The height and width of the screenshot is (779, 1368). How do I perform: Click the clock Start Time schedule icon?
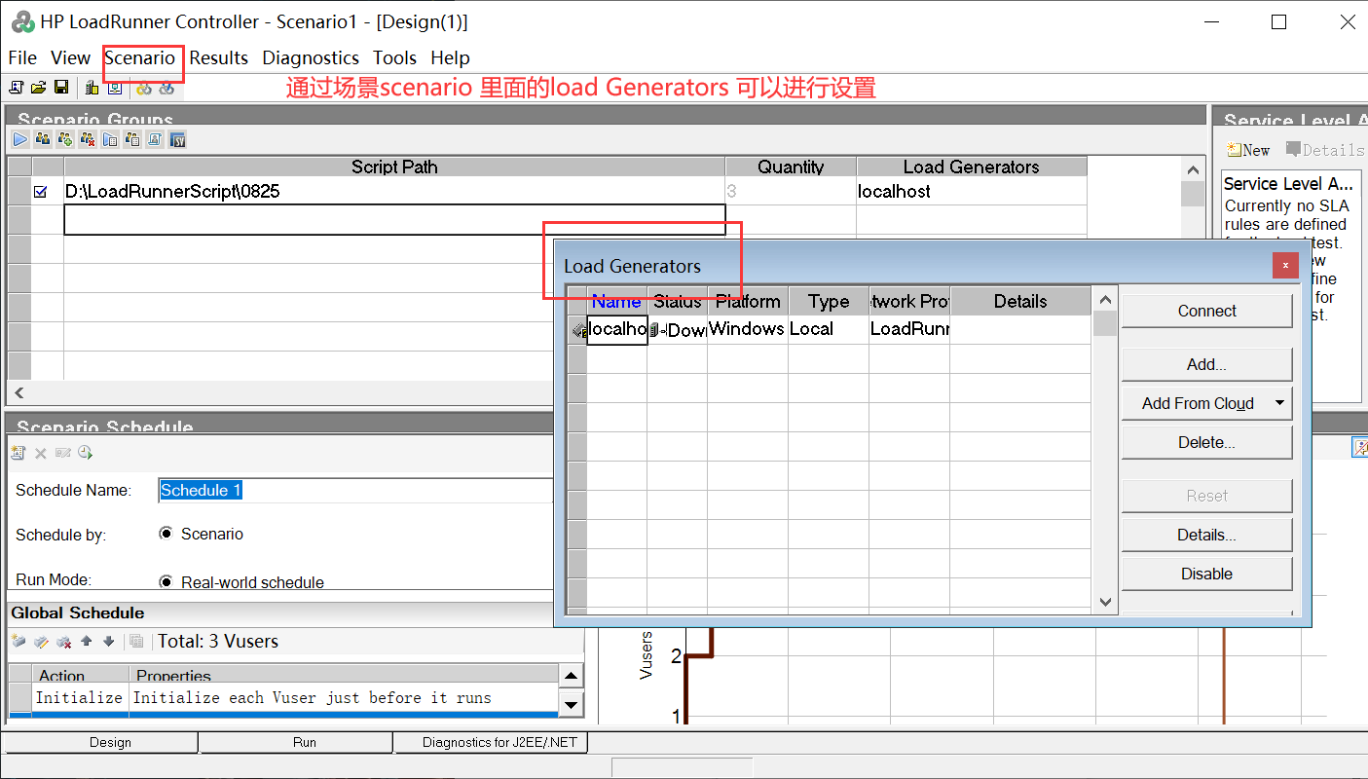pos(85,453)
